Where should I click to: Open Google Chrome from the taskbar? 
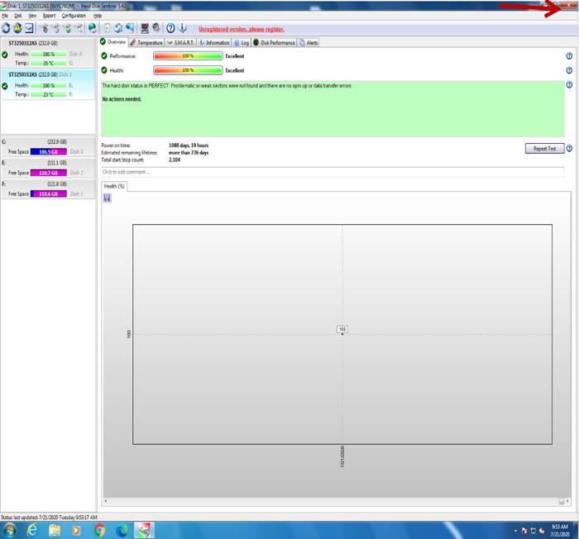tap(99, 528)
